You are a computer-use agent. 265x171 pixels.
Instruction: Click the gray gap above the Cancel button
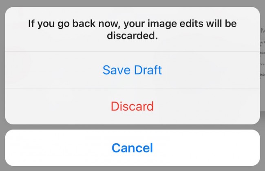click(132, 127)
